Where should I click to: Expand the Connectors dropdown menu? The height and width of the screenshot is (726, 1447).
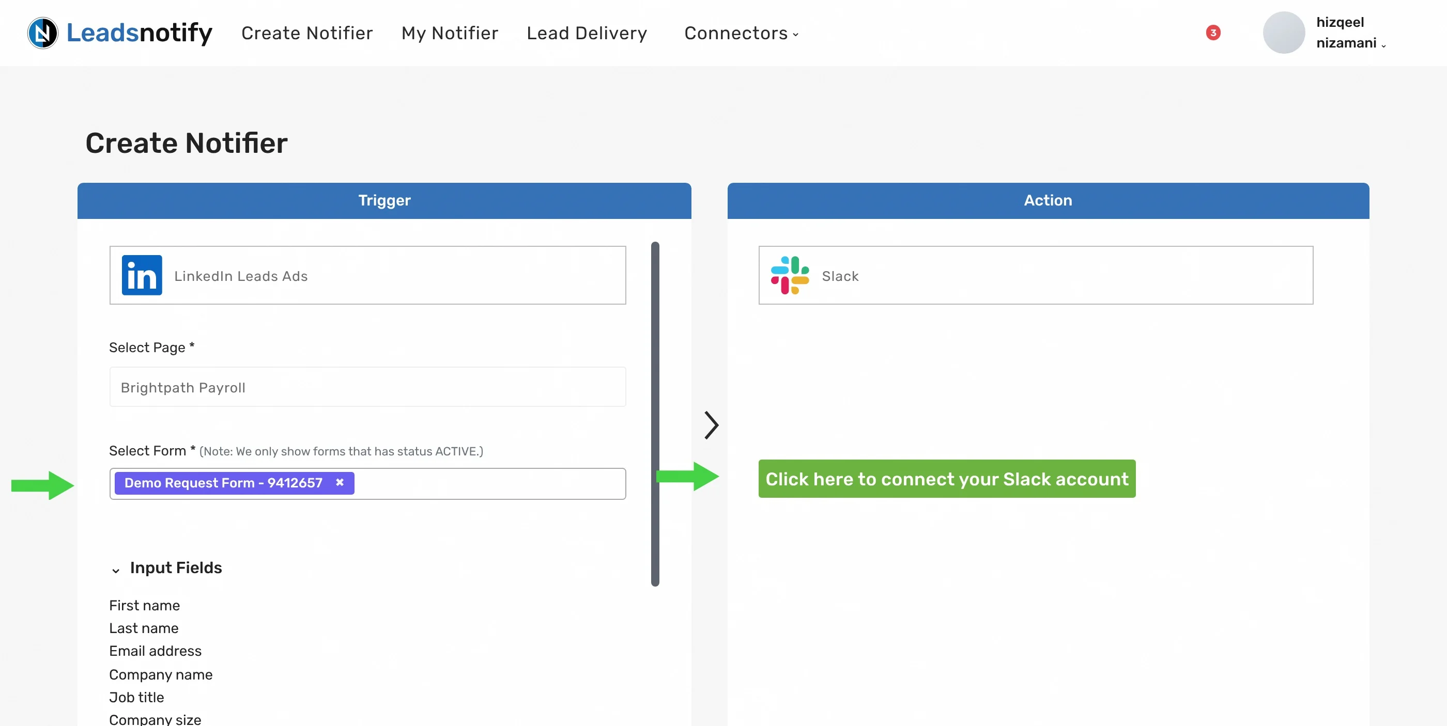click(x=741, y=33)
